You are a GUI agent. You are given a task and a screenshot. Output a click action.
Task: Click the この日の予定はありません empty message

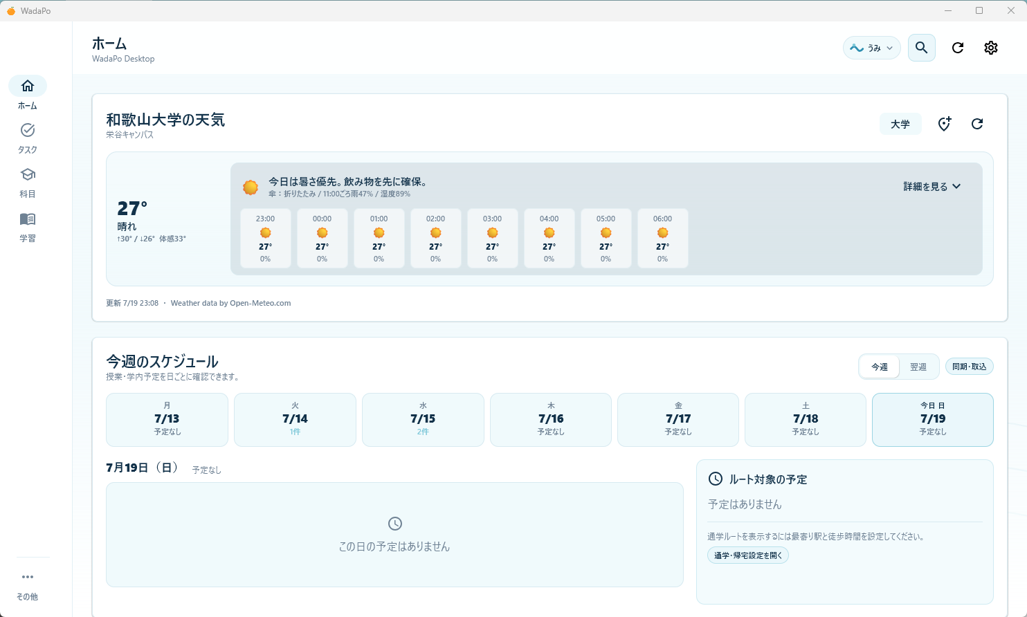pyautogui.click(x=394, y=546)
